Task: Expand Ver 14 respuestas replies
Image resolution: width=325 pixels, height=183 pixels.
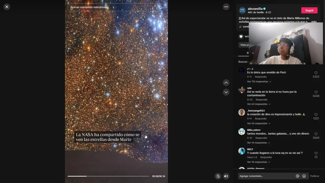Action: click(259, 143)
